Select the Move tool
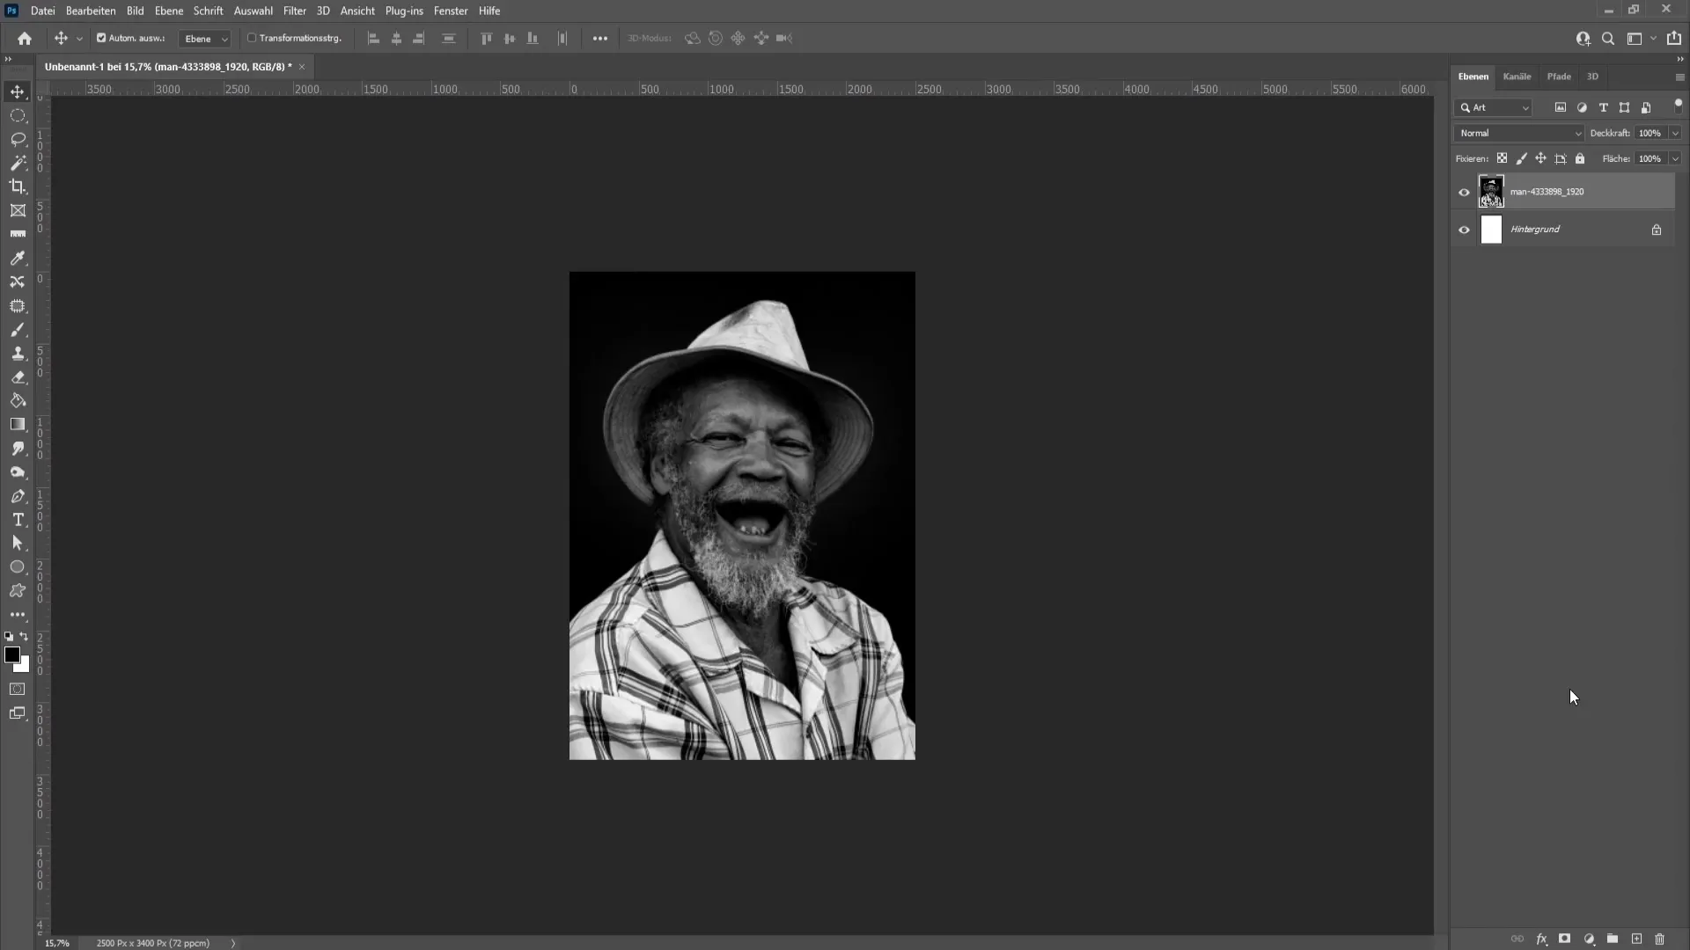The height and width of the screenshot is (950, 1690). tap(18, 91)
